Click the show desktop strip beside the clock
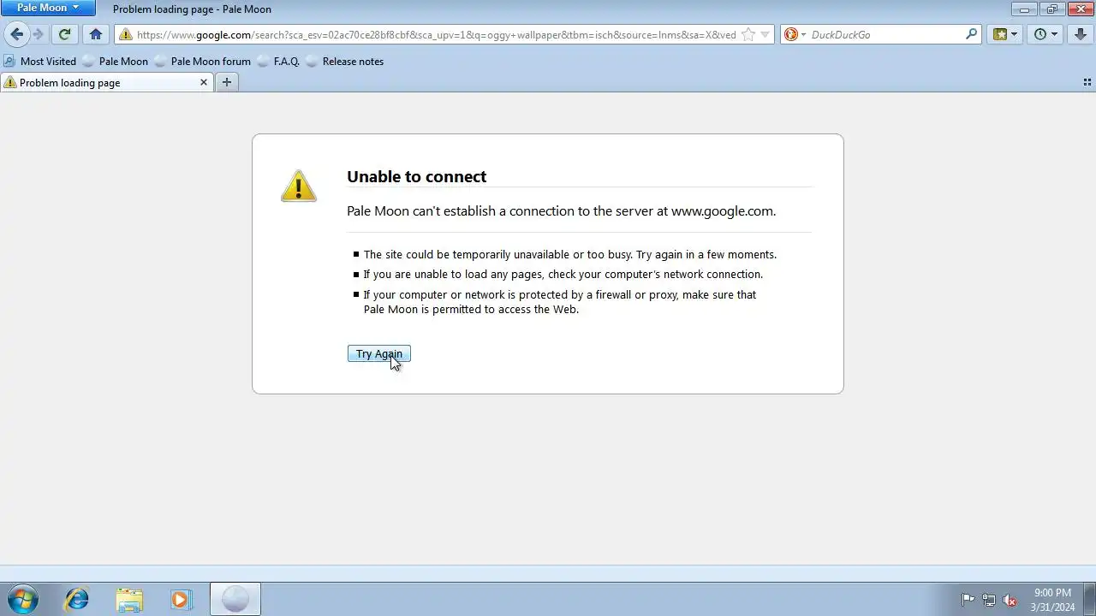Viewport: 1096px width, 616px height. (x=1090, y=599)
